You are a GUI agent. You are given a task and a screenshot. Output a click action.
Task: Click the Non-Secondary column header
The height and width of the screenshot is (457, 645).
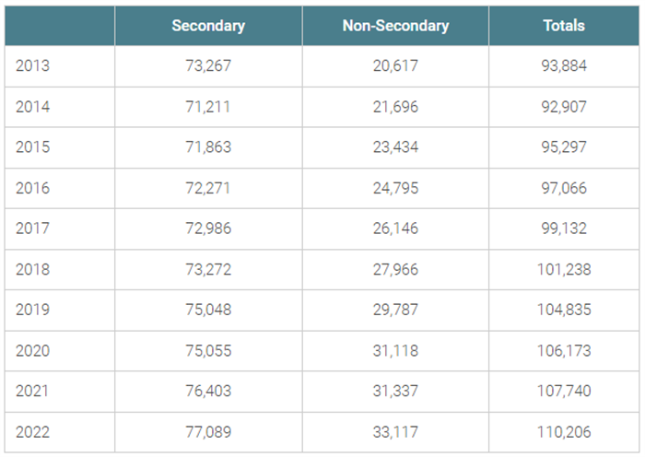coord(395,26)
